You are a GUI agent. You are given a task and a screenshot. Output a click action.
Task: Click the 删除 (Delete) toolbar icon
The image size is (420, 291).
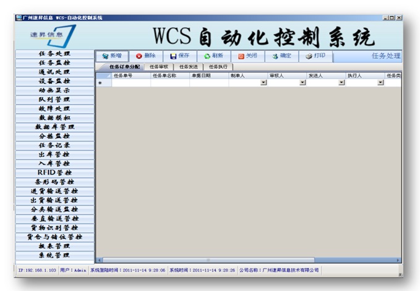click(139, 56)
